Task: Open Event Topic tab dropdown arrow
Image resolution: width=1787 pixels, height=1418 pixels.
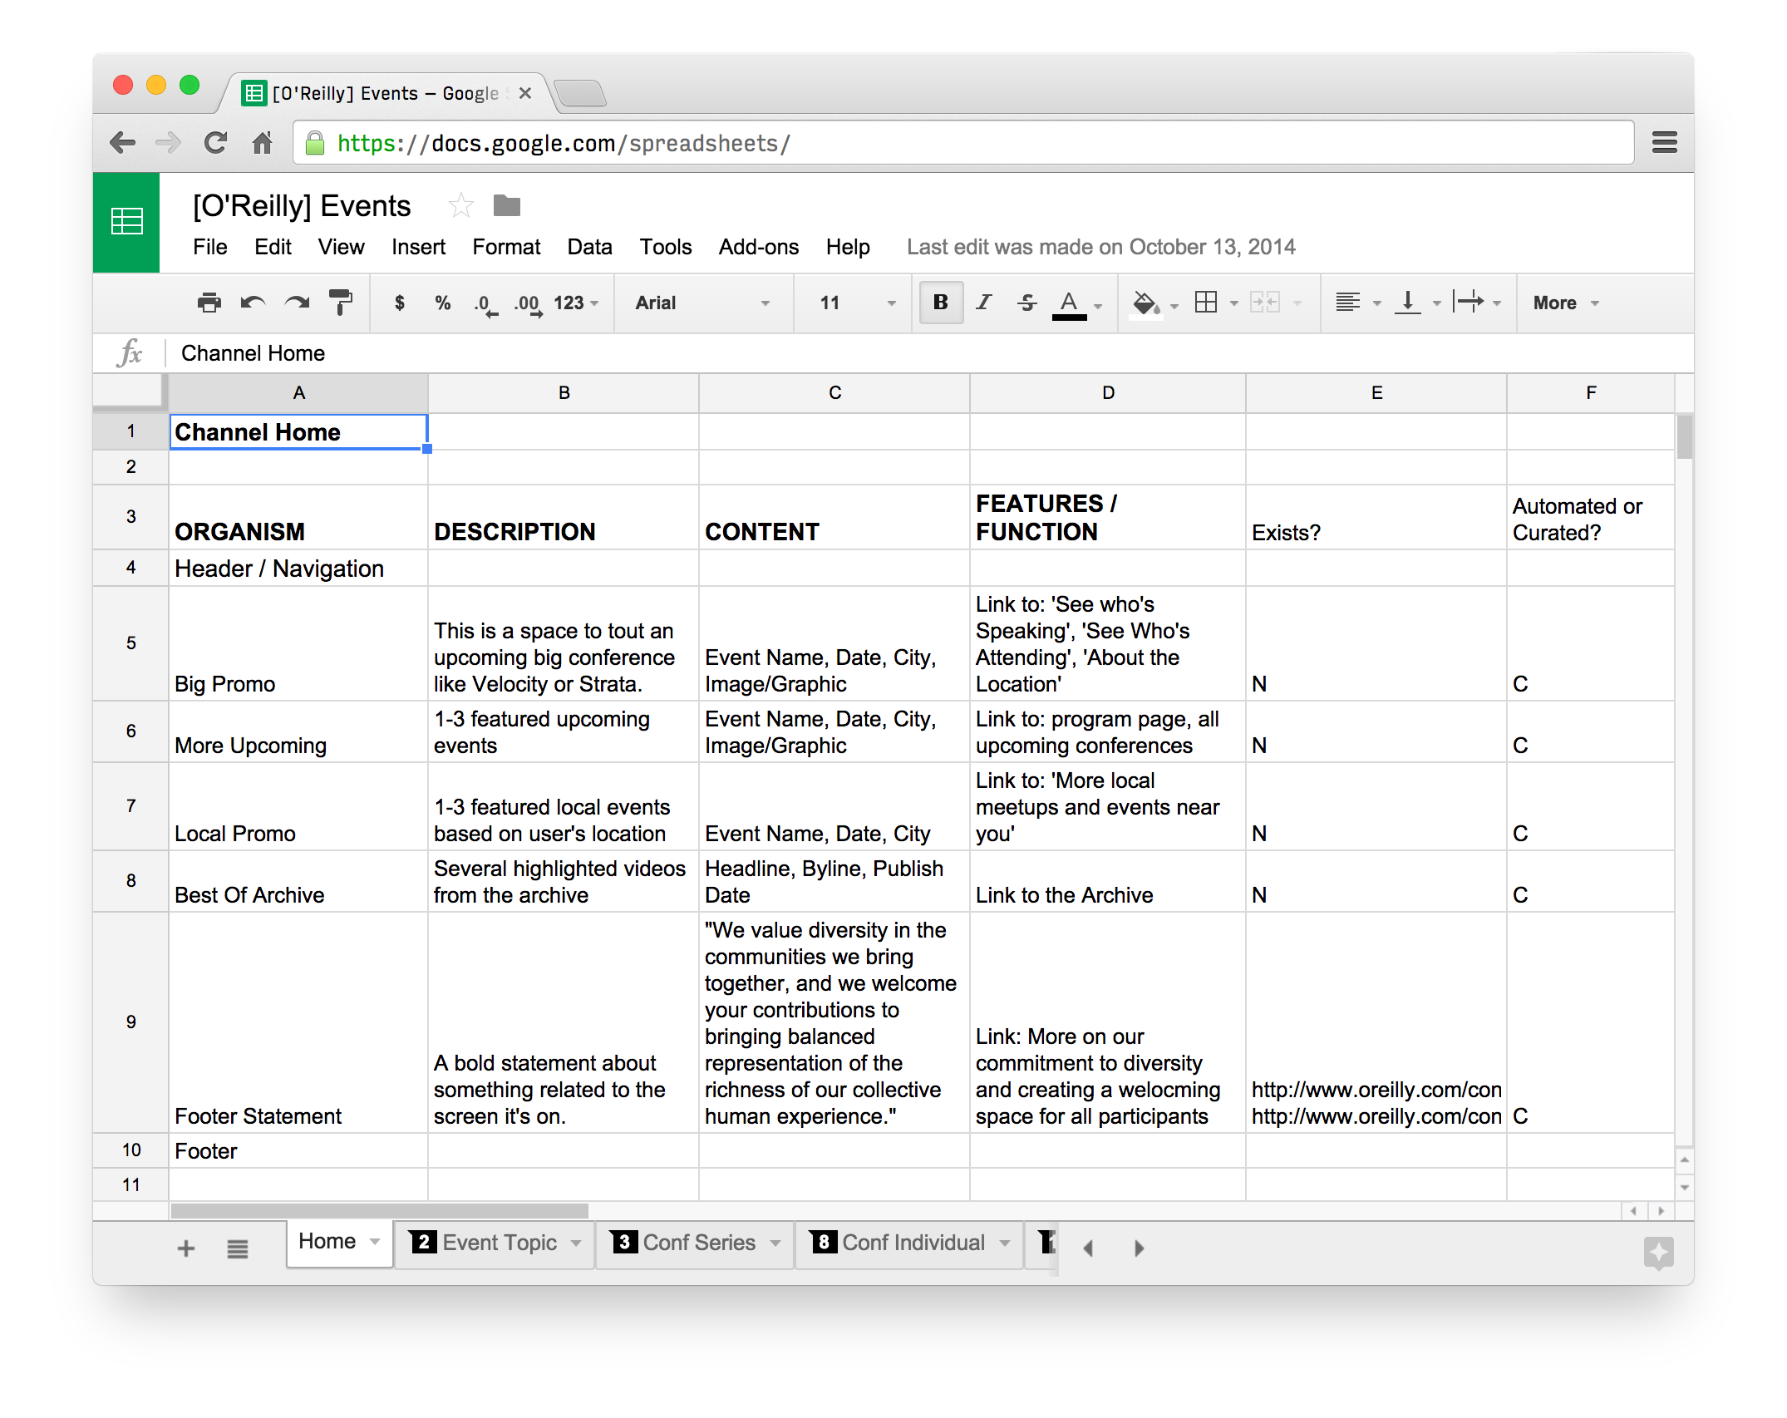Action: (576, 1243)
